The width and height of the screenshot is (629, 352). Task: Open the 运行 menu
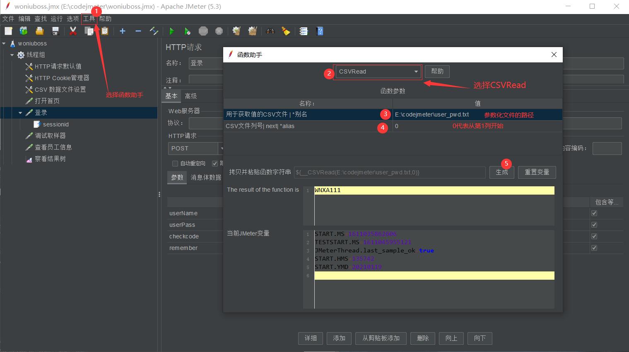click(57, 19)
